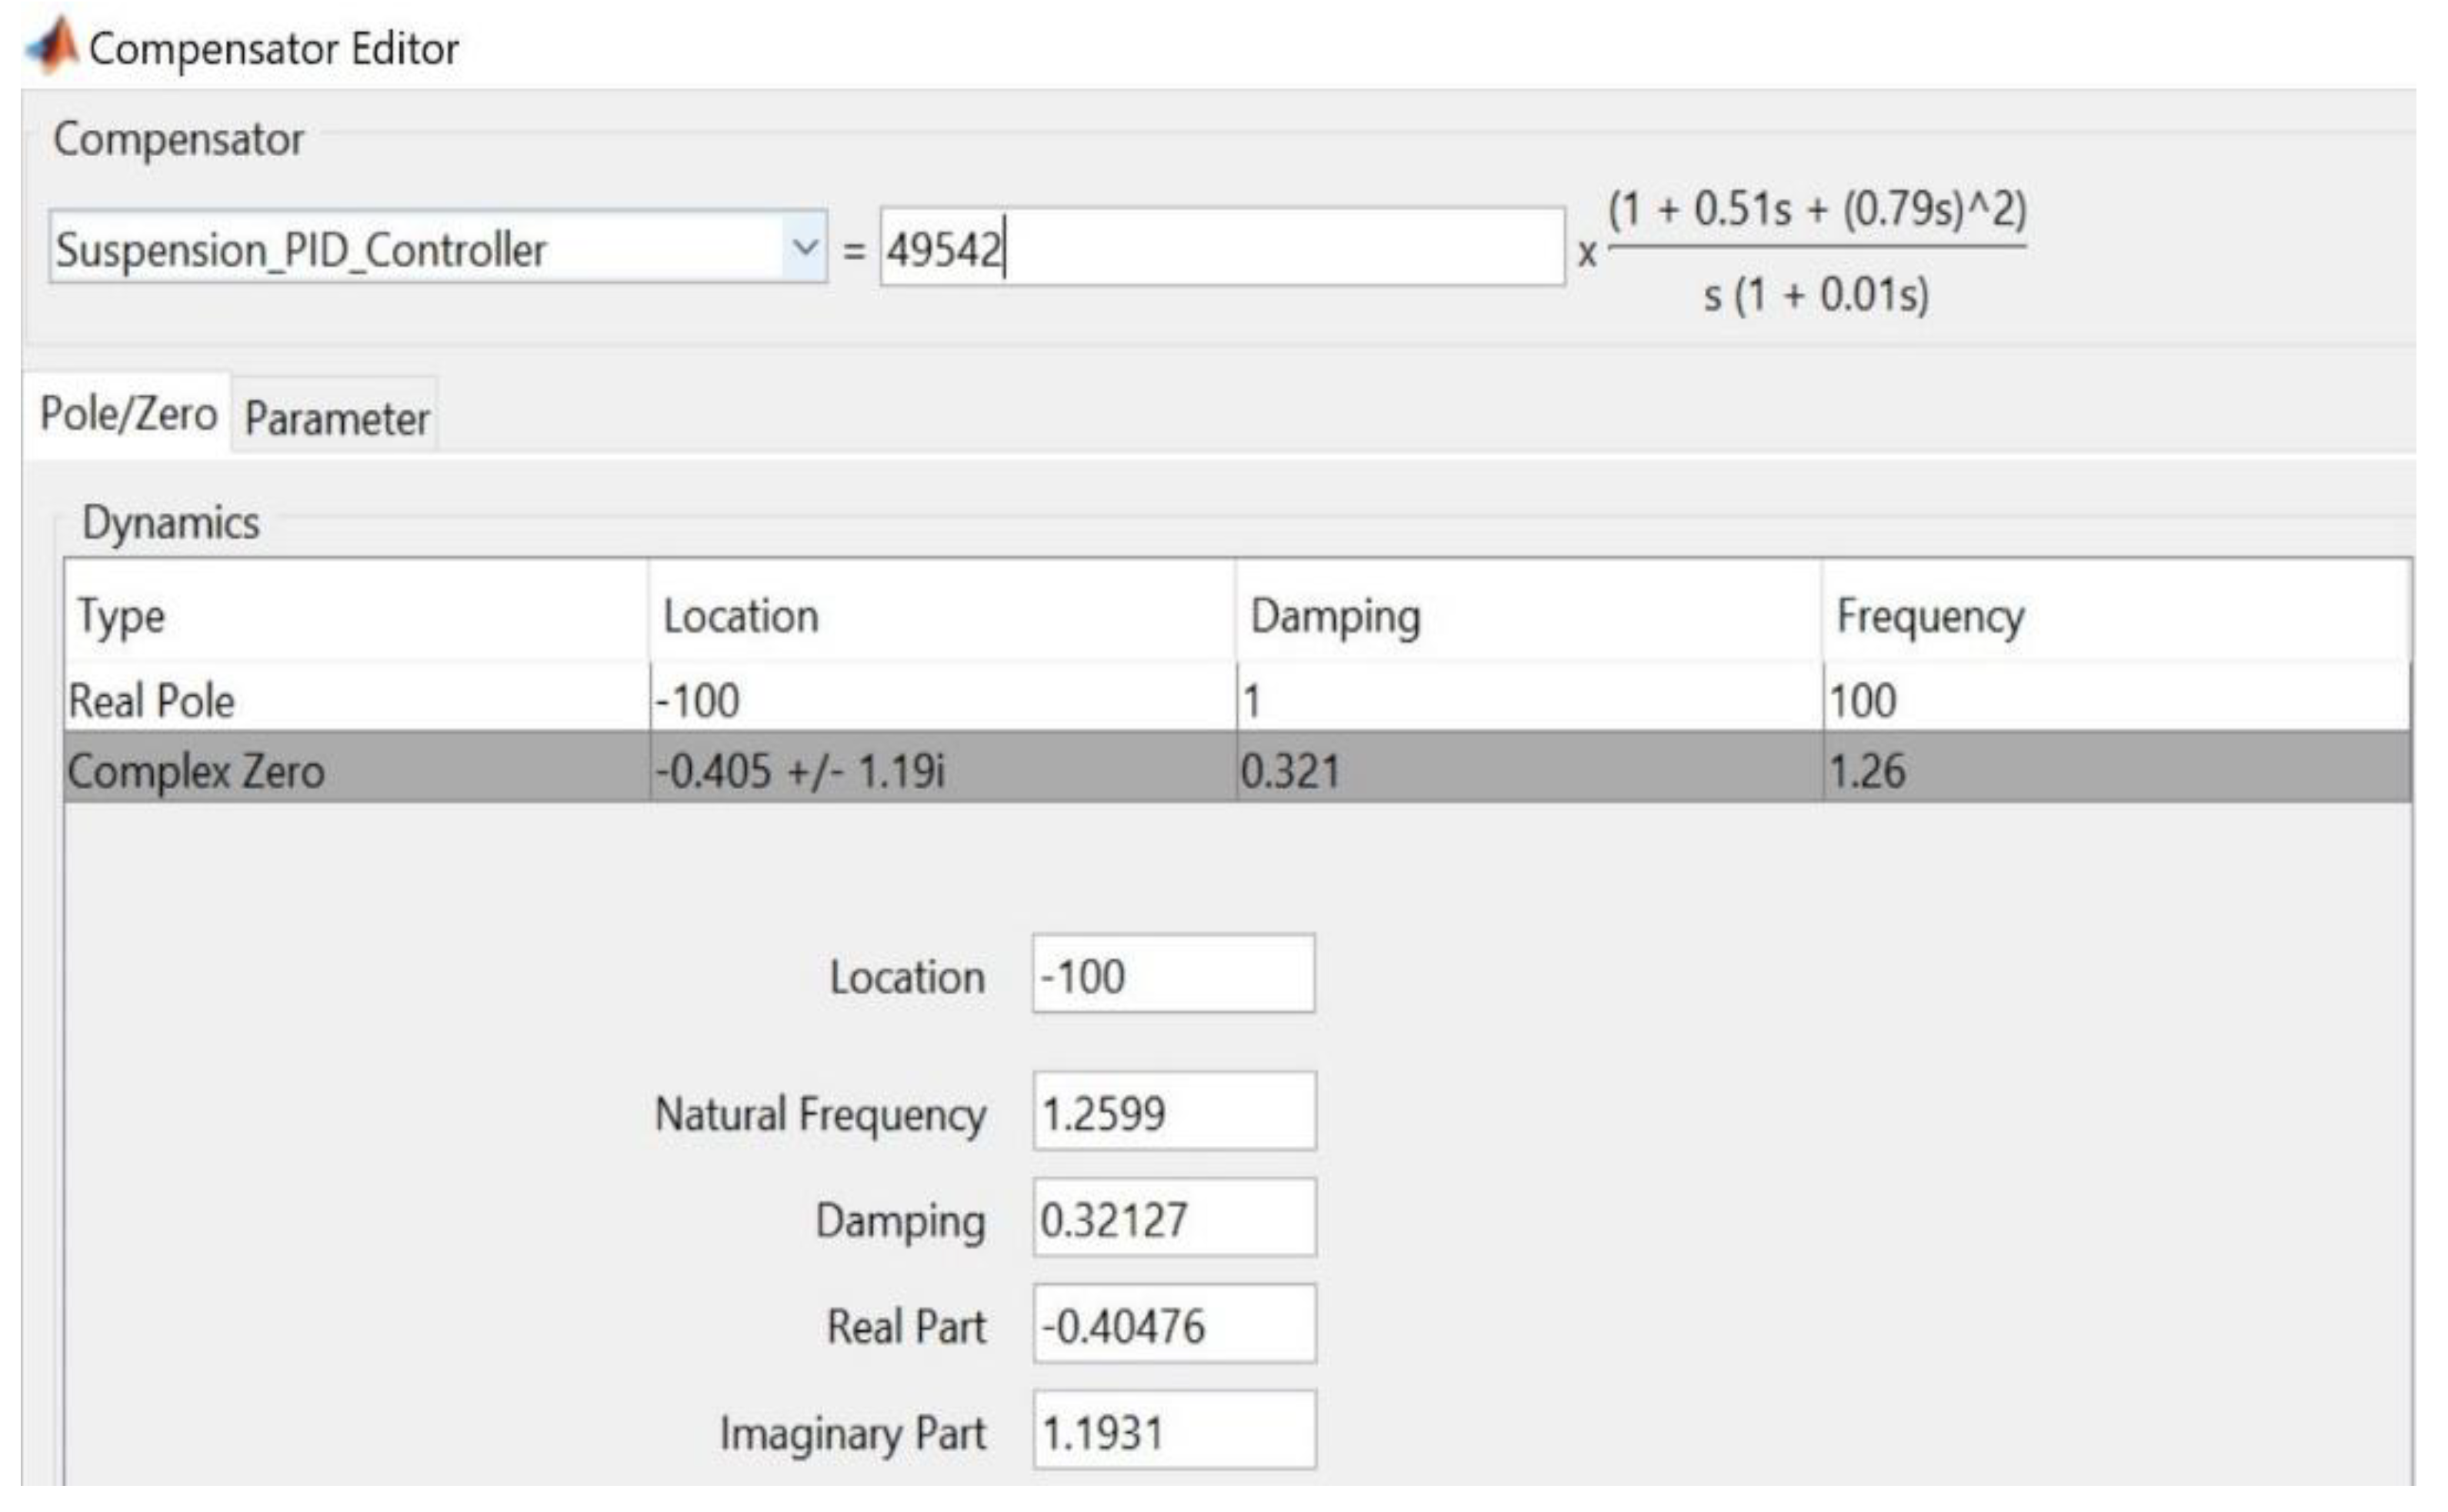Select the Pole/Zero tab
This screenshot has height=1512, width=2448.
pos(128,414)
